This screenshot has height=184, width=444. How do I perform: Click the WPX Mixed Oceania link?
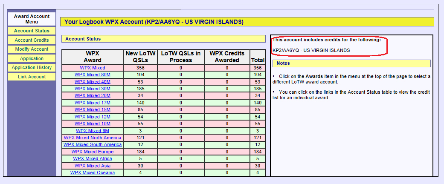point(92,172)
